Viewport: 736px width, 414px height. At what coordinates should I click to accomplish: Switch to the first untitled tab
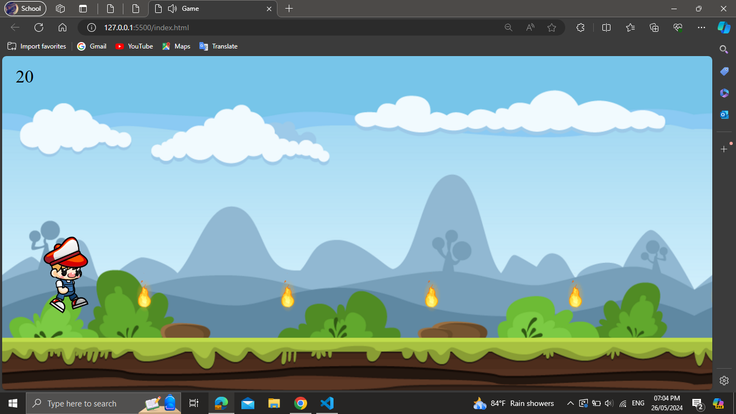110,9
